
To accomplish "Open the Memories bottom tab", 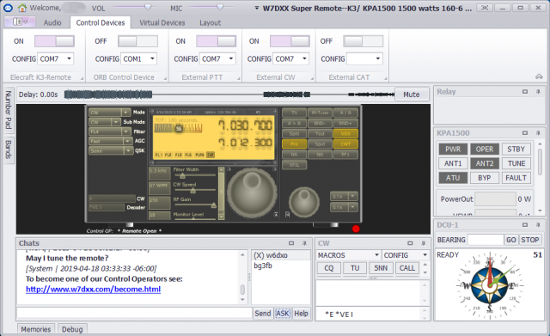I will point(36,329).
